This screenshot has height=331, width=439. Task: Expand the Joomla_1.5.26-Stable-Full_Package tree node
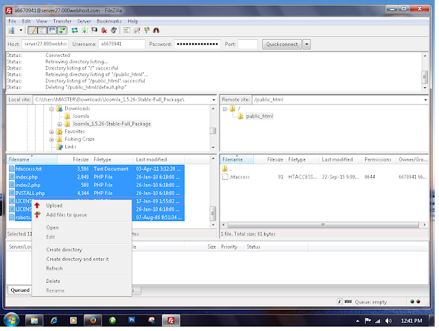point(60,124)
